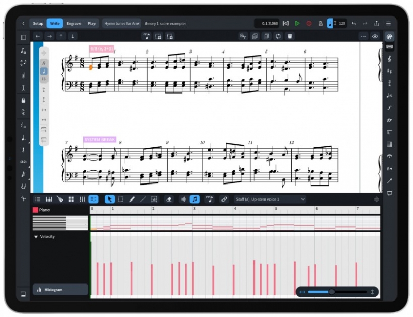413x317 pixels.
Task: Open the 'Staff (a), Up-stem voice 1' dropdown
Action: (x=270, y=199)
